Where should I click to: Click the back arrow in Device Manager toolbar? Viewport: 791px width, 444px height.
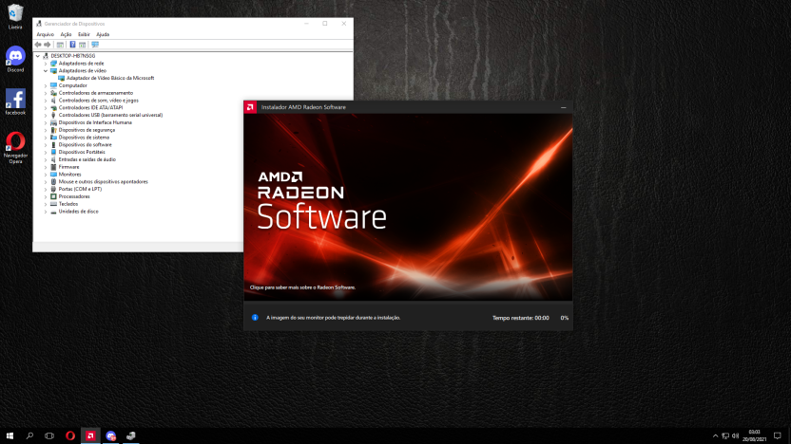[x=38, y=45]
